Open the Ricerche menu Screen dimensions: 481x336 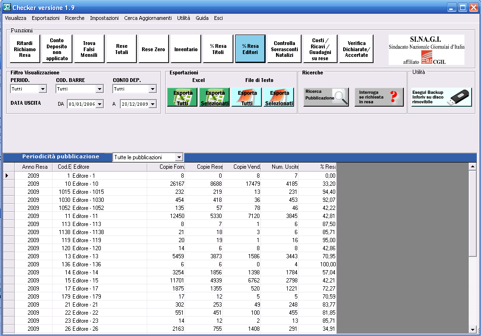pos(74,18)
